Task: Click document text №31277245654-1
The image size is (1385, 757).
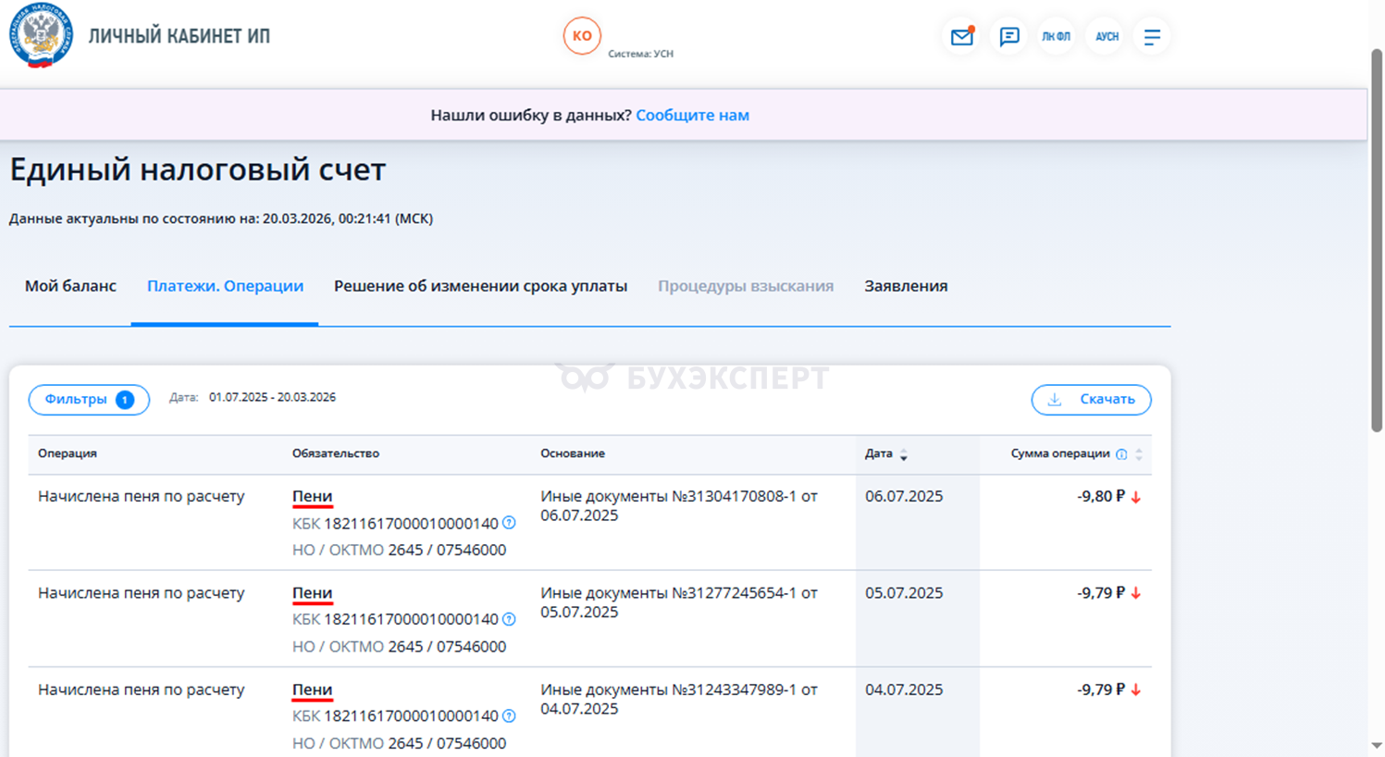Action: [735, 592]
